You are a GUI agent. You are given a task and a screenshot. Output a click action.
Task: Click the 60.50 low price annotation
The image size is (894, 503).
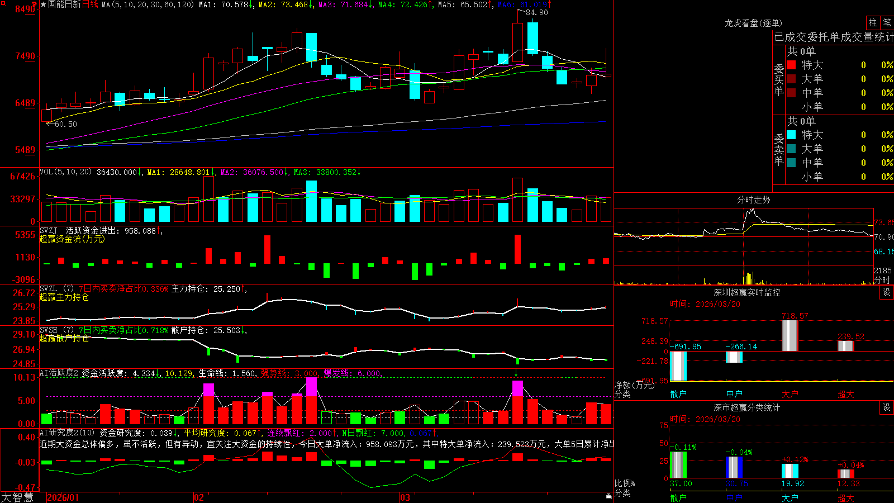(x=66, y=124)
